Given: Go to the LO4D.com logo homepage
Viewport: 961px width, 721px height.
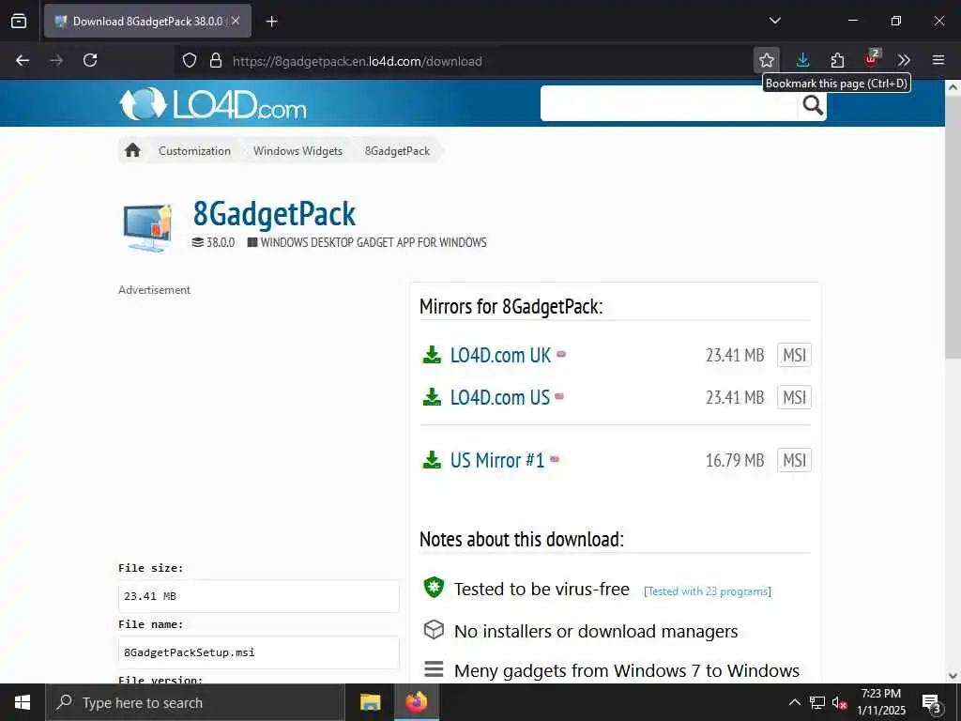Looking at the screenshot, I should point(212,103).
